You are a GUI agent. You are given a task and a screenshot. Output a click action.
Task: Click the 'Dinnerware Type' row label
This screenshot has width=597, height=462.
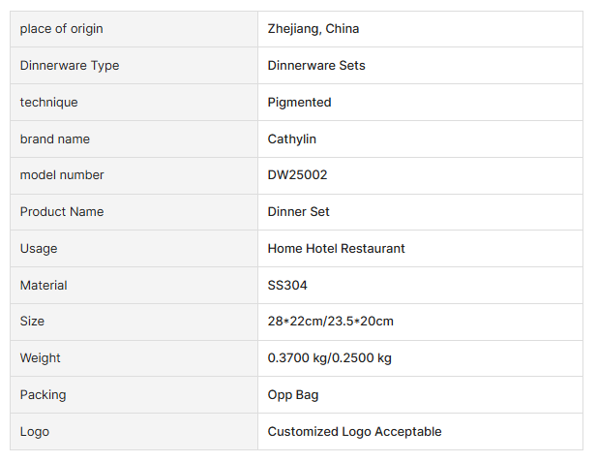click(70, 66)
